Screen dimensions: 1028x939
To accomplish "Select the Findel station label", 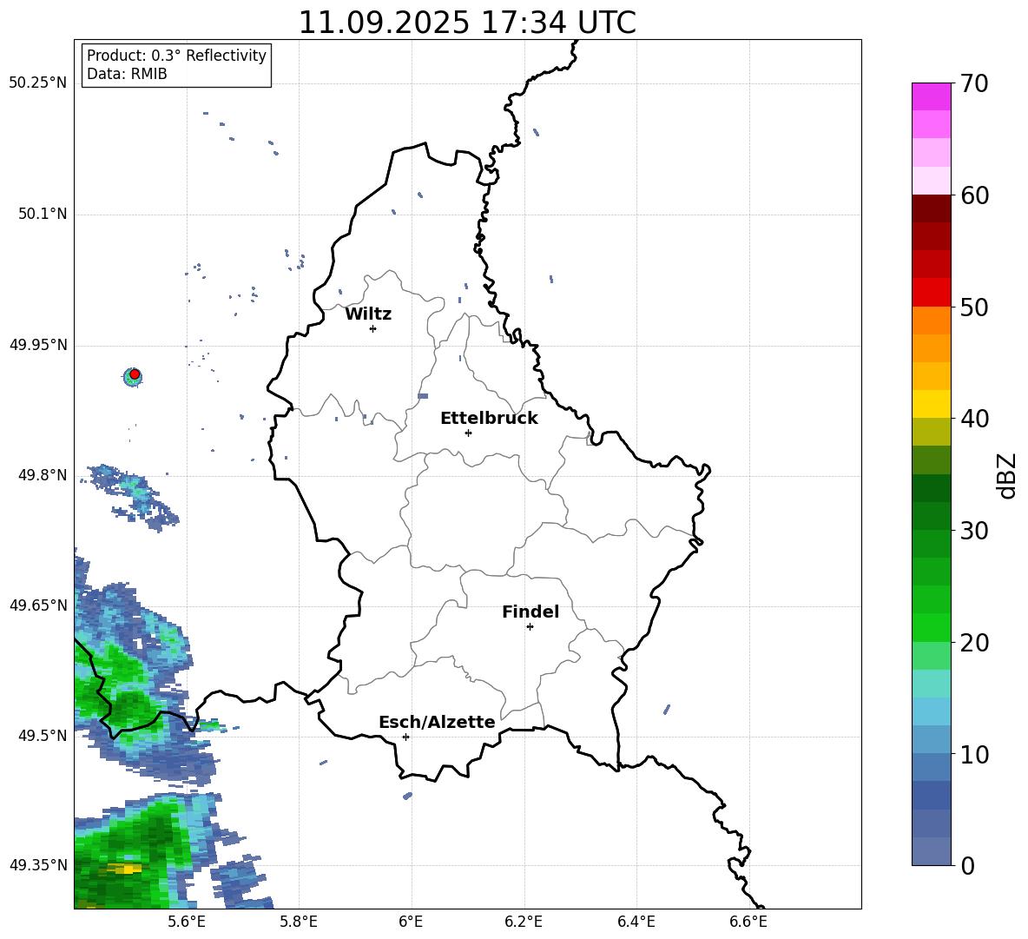I will (530, 612).
